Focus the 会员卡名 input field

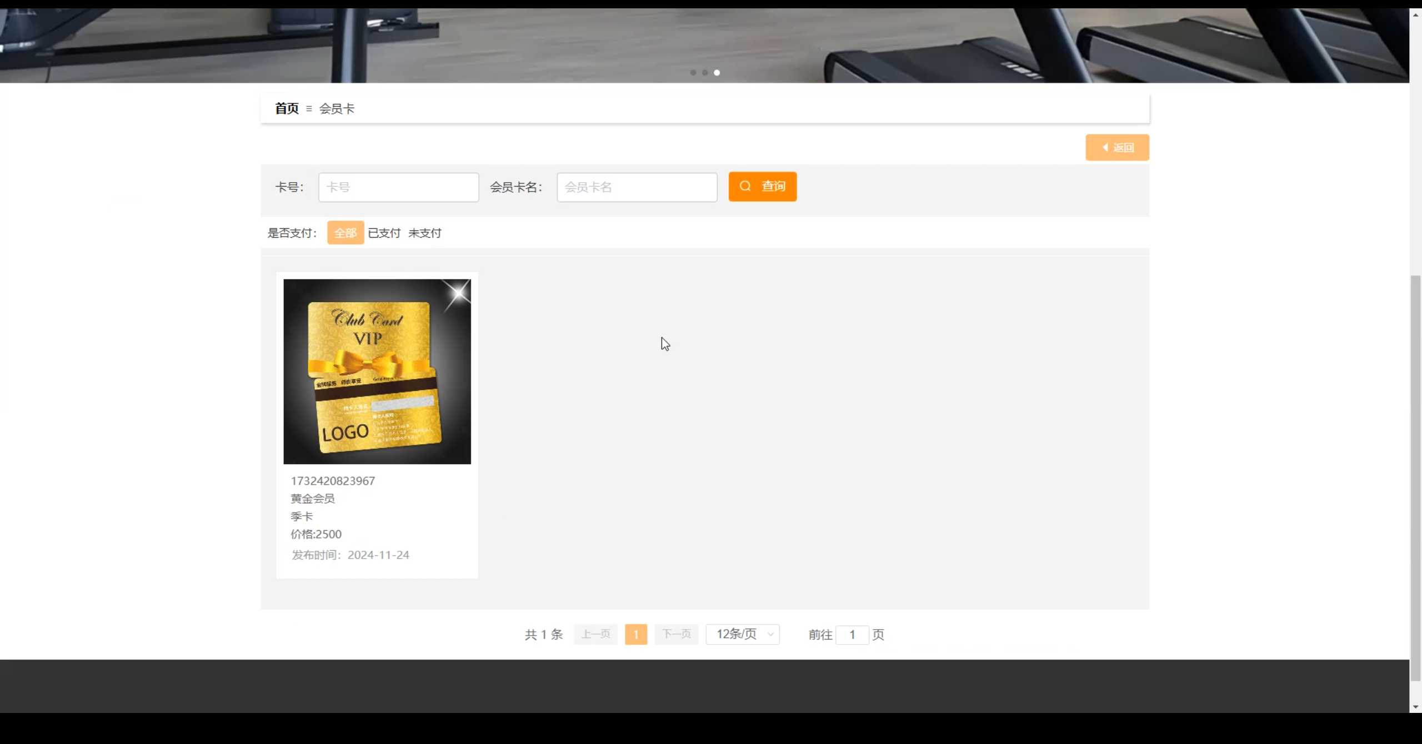point(637,187)
